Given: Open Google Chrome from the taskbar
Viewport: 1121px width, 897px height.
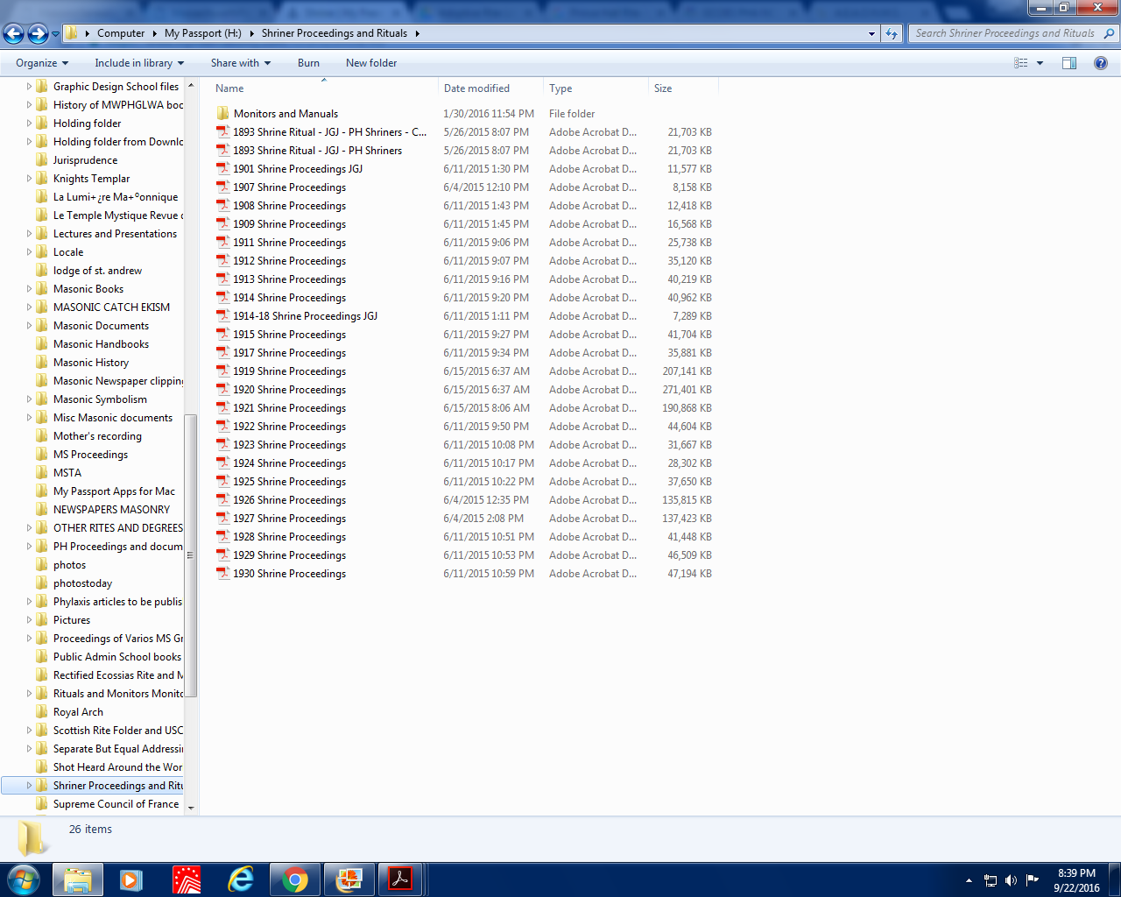Looking at the screenshot, I should click(295, 879).
